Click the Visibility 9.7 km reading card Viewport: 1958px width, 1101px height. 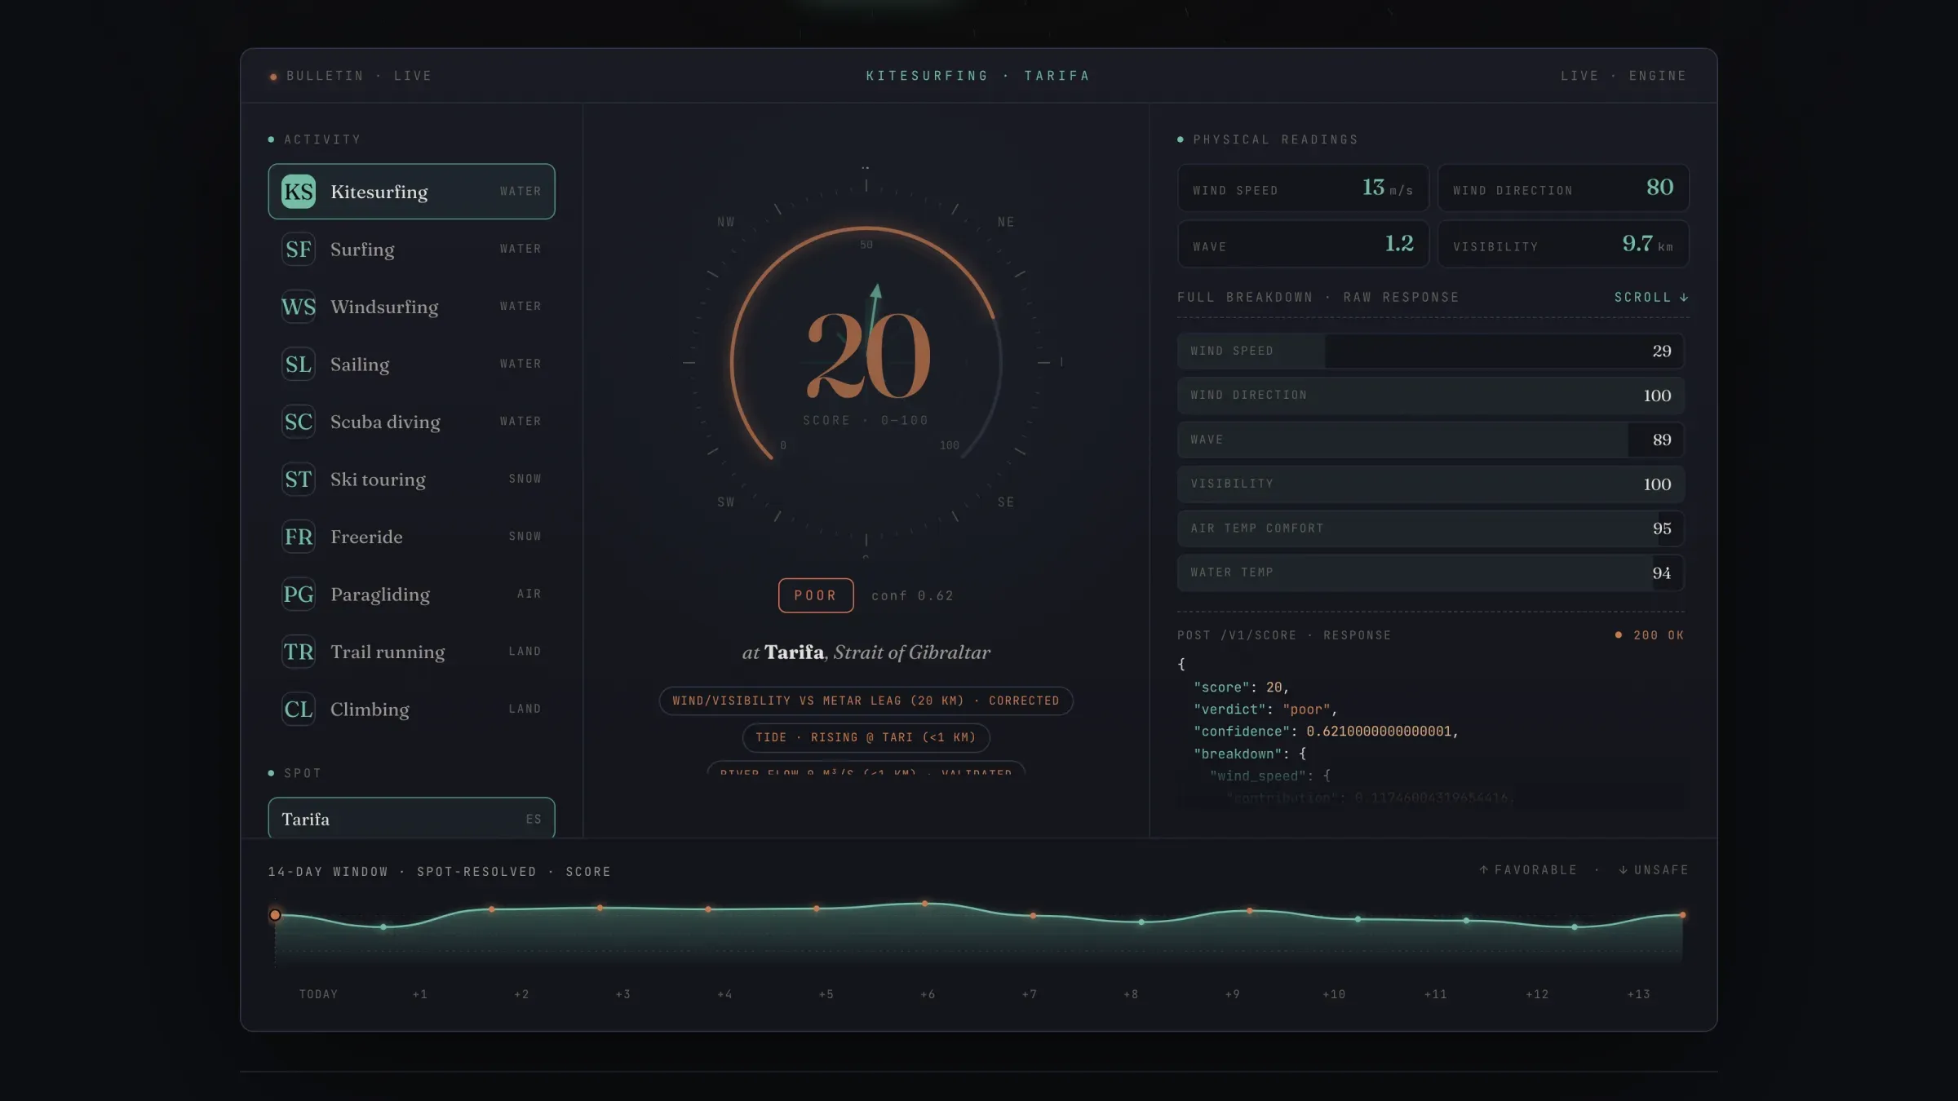(x=1563, y=244)
